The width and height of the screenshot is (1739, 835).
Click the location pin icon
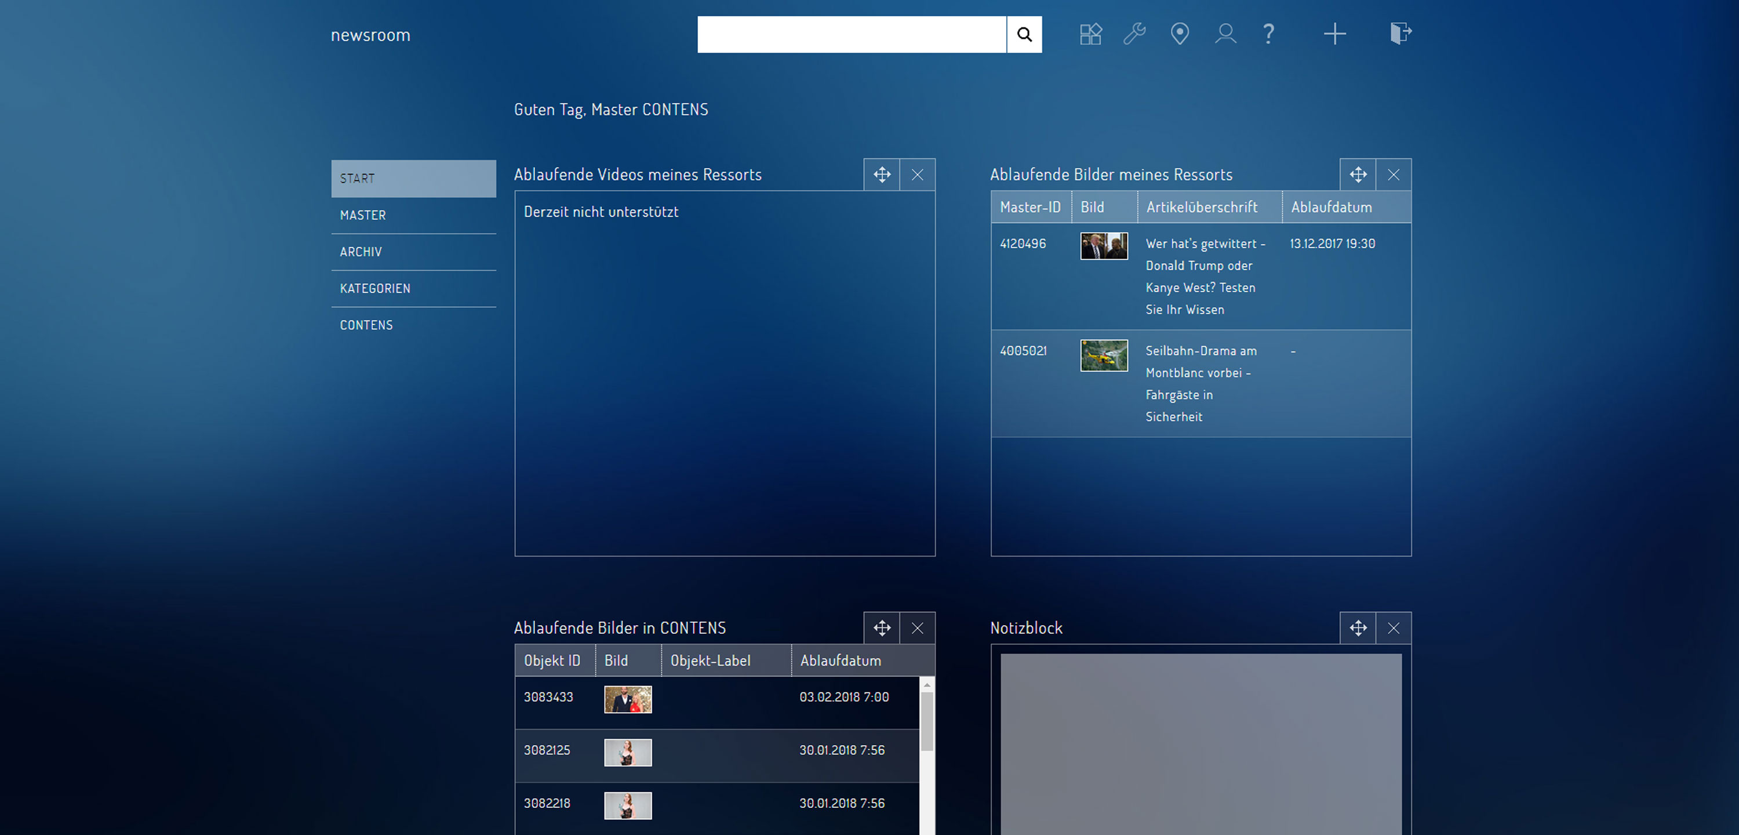coord(1180,34)
